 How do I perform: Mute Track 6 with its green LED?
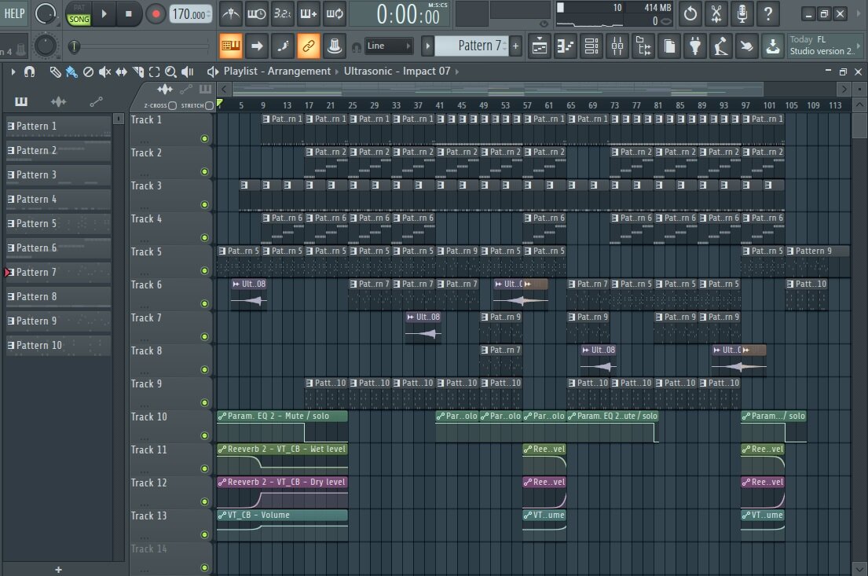pos(204,303)
